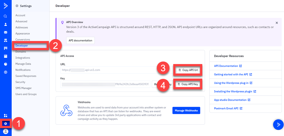Open the Account settings page
284x136 pixels.
point(20,15)
